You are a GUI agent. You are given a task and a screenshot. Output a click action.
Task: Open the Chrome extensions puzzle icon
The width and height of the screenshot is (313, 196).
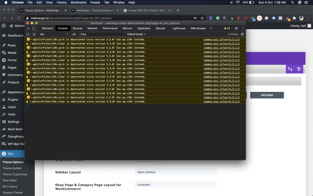(294, 18)
